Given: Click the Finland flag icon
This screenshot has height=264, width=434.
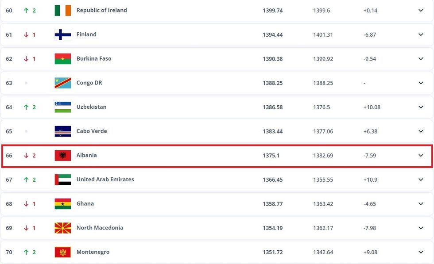Looking at the screenshot, I should pyautogui.click(x=62, y=34).
